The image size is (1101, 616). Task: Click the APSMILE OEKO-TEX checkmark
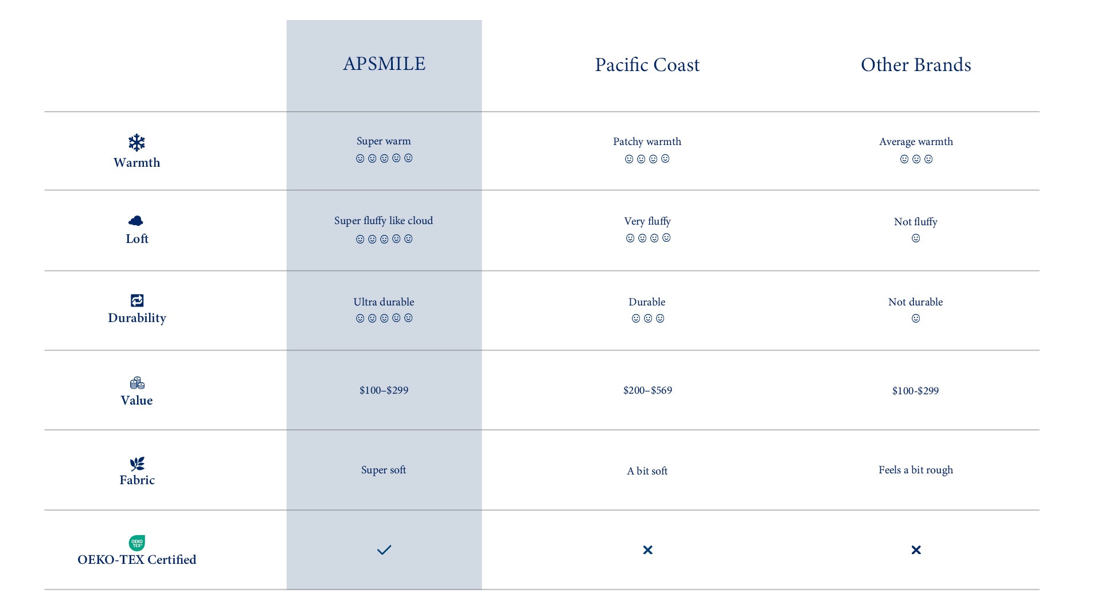(384, 550)
